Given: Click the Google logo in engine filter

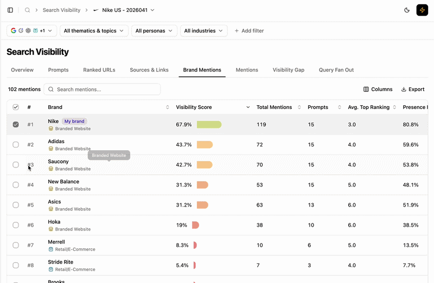Looking at the screenshot, I should tap(13, 31).
